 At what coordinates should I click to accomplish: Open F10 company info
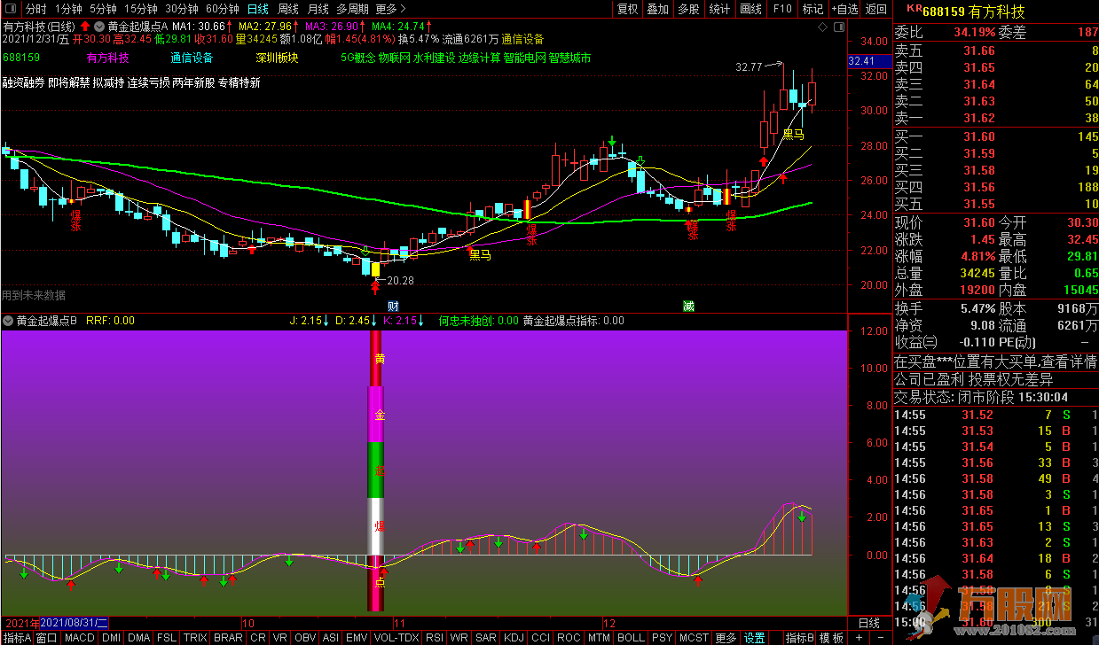click(x=782, y=9)
